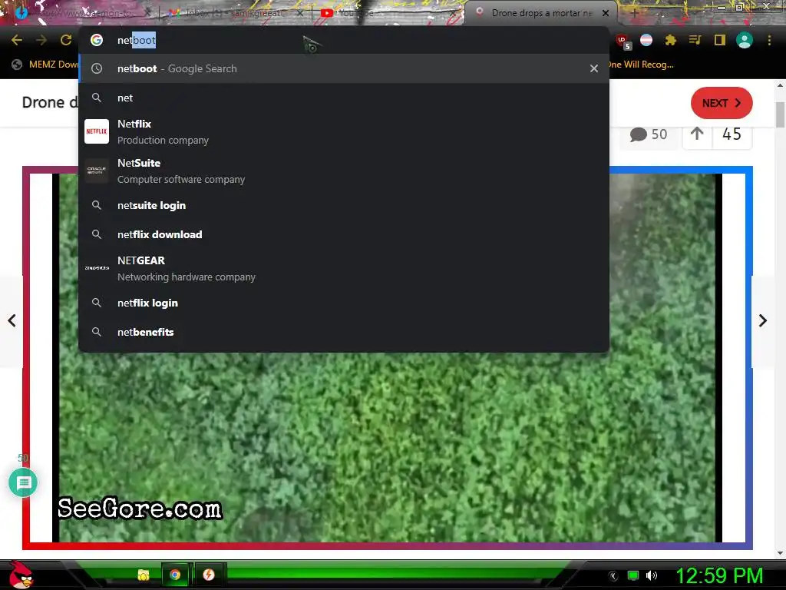Viewport: 786px width, 590px height.
Task: Click the Google icon in address bar
Action: point(97,40)
